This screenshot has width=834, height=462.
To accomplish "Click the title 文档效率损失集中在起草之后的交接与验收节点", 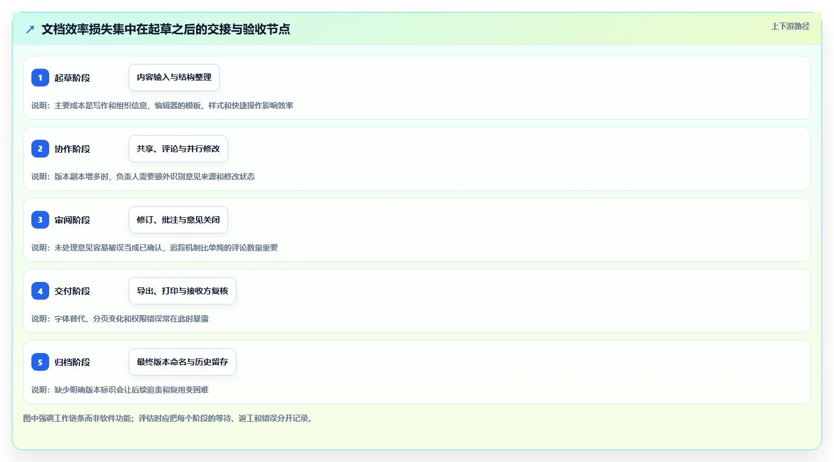I will (166, 29).
